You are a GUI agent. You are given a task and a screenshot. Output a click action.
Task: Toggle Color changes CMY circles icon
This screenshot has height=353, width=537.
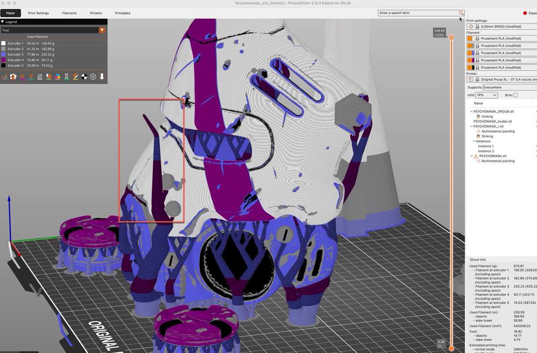click(58, 77)
